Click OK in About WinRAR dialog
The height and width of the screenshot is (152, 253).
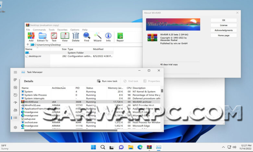(223, 20)
